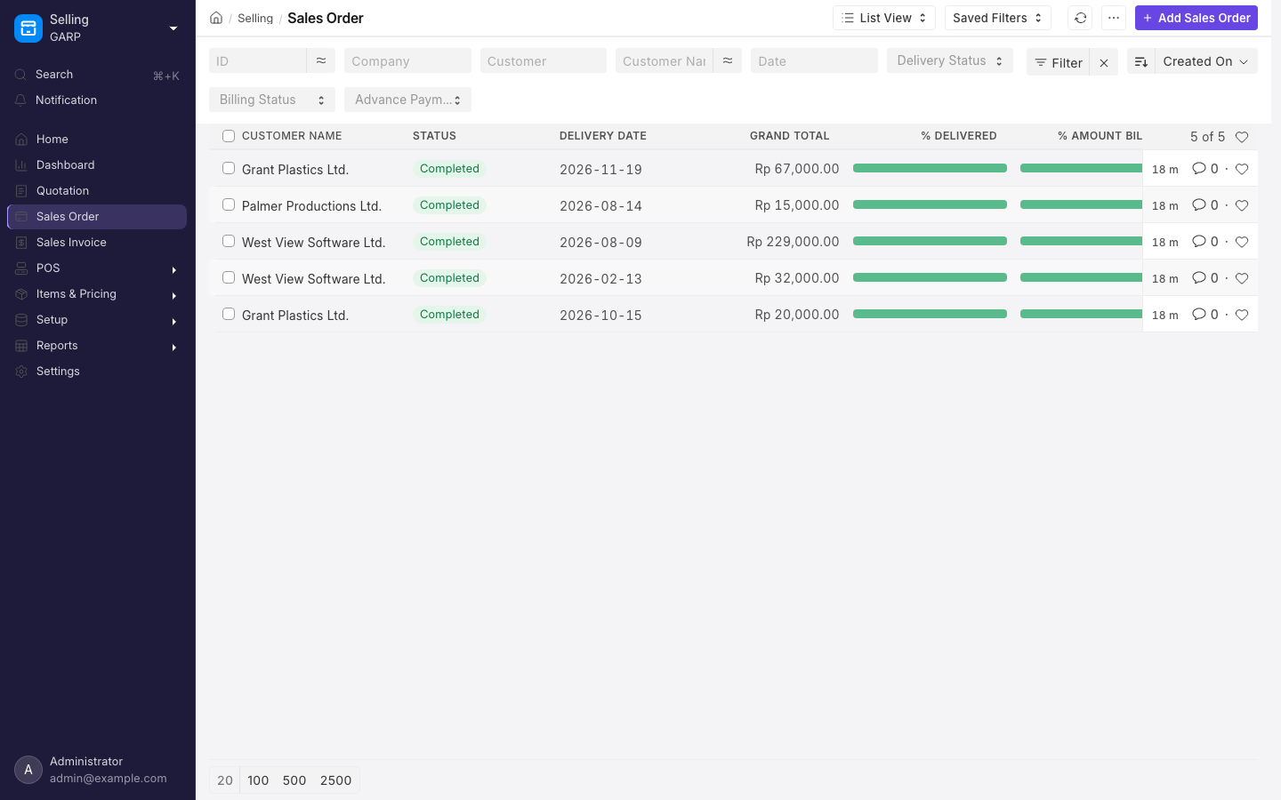Toggle the ID filter match-type icon
Image resolution: width=1281 pixels, height=800 pixels.
tap(321, 60)
